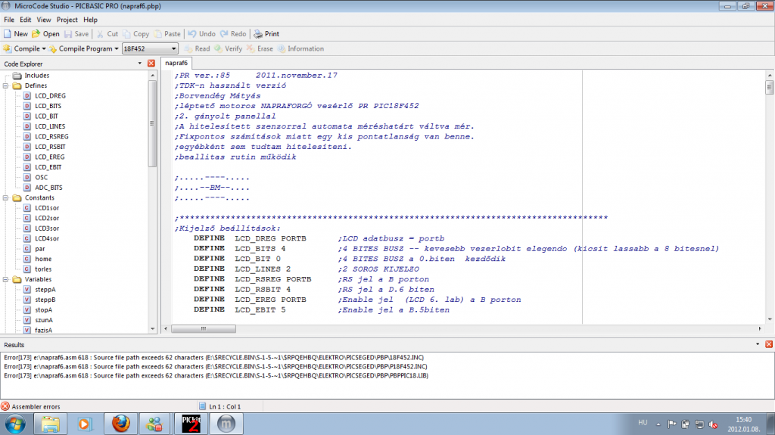Click the Assembler errors status icon

coord(5,406)
